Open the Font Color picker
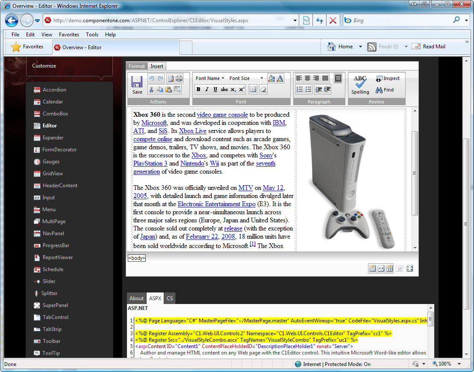The image size is (474, 372). pyautogui.click(x=280, y=78)
